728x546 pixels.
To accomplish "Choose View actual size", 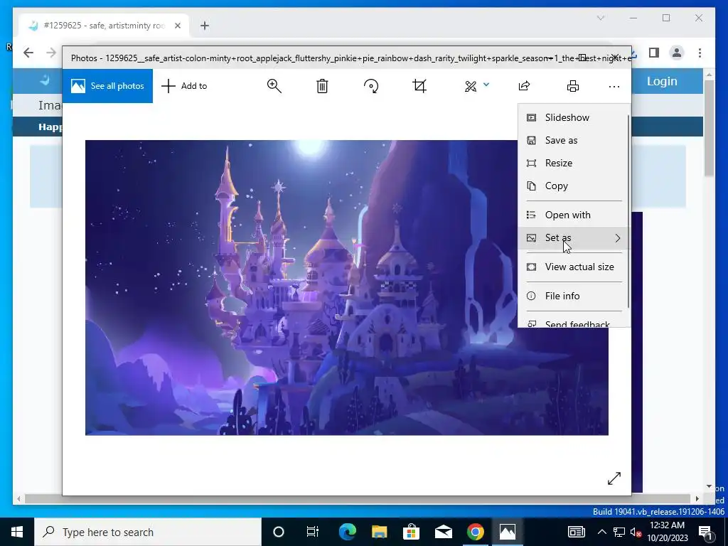I will point(574,267).
